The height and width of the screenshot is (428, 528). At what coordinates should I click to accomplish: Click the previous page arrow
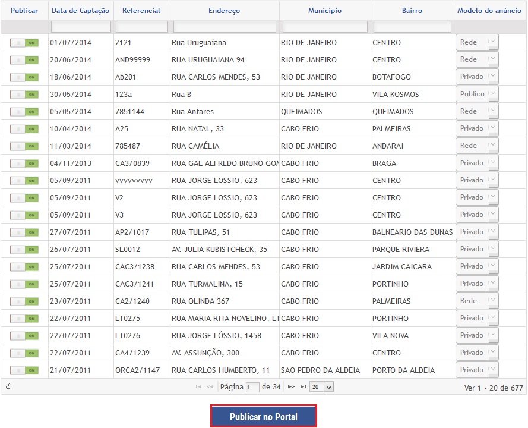210,387
